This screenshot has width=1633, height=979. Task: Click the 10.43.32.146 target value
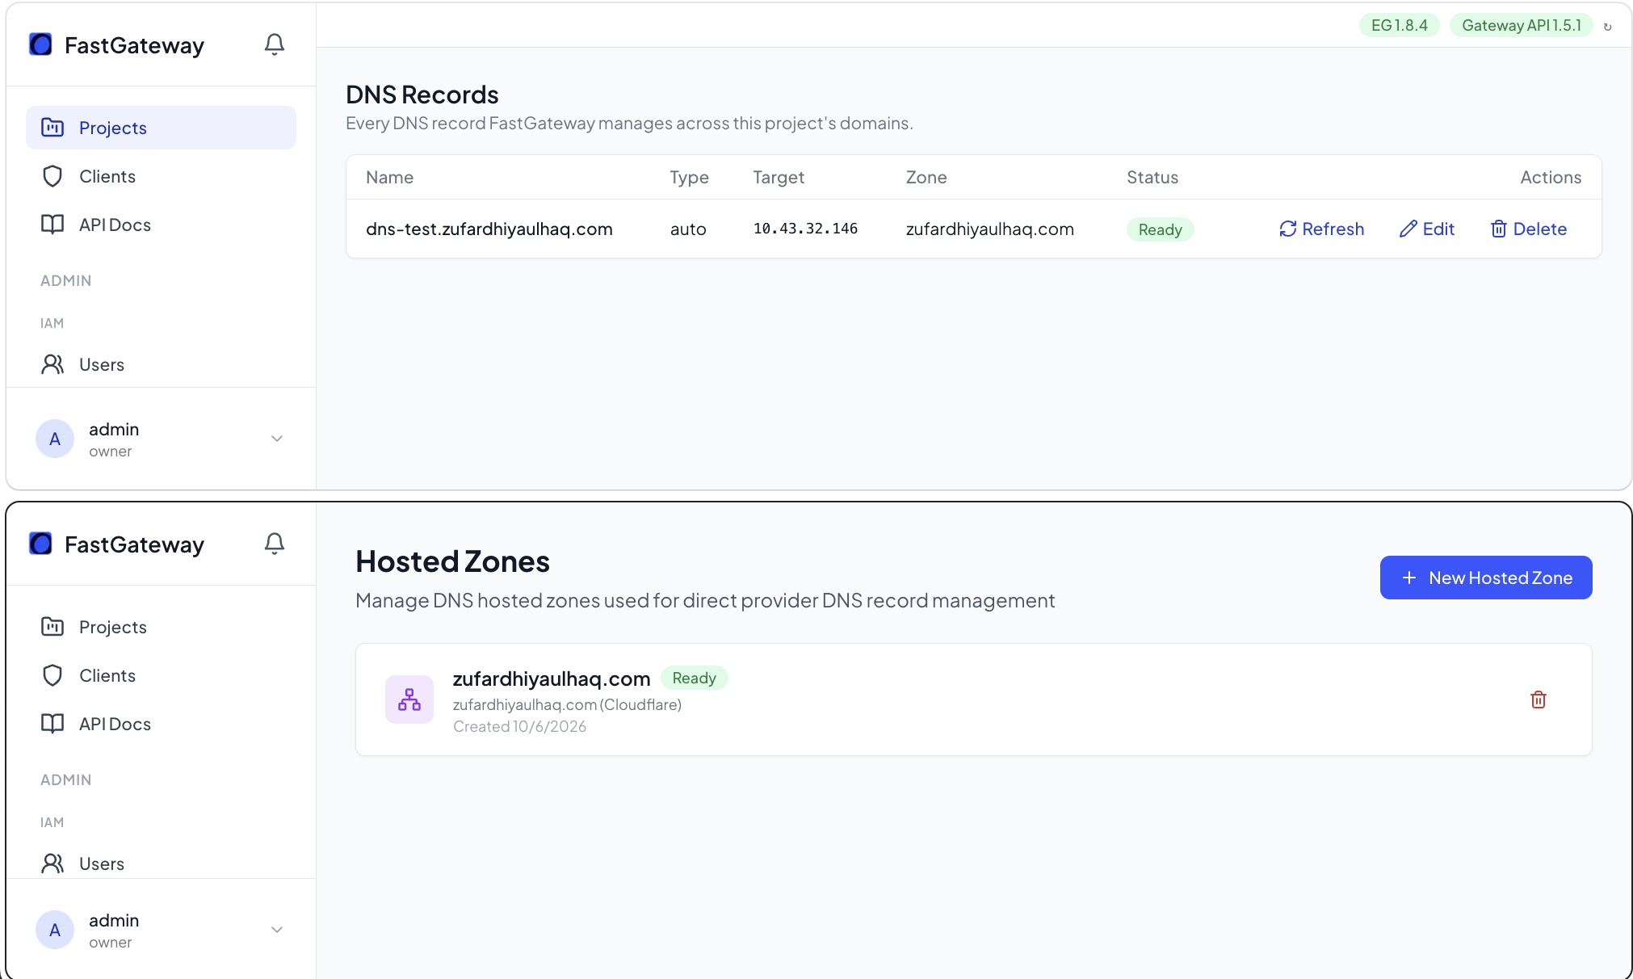(805, 229)
